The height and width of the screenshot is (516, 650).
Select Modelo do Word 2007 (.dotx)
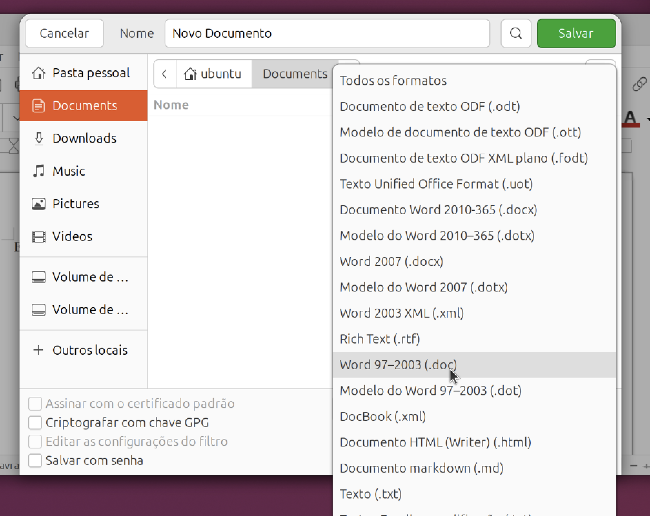tap(474, 287)
